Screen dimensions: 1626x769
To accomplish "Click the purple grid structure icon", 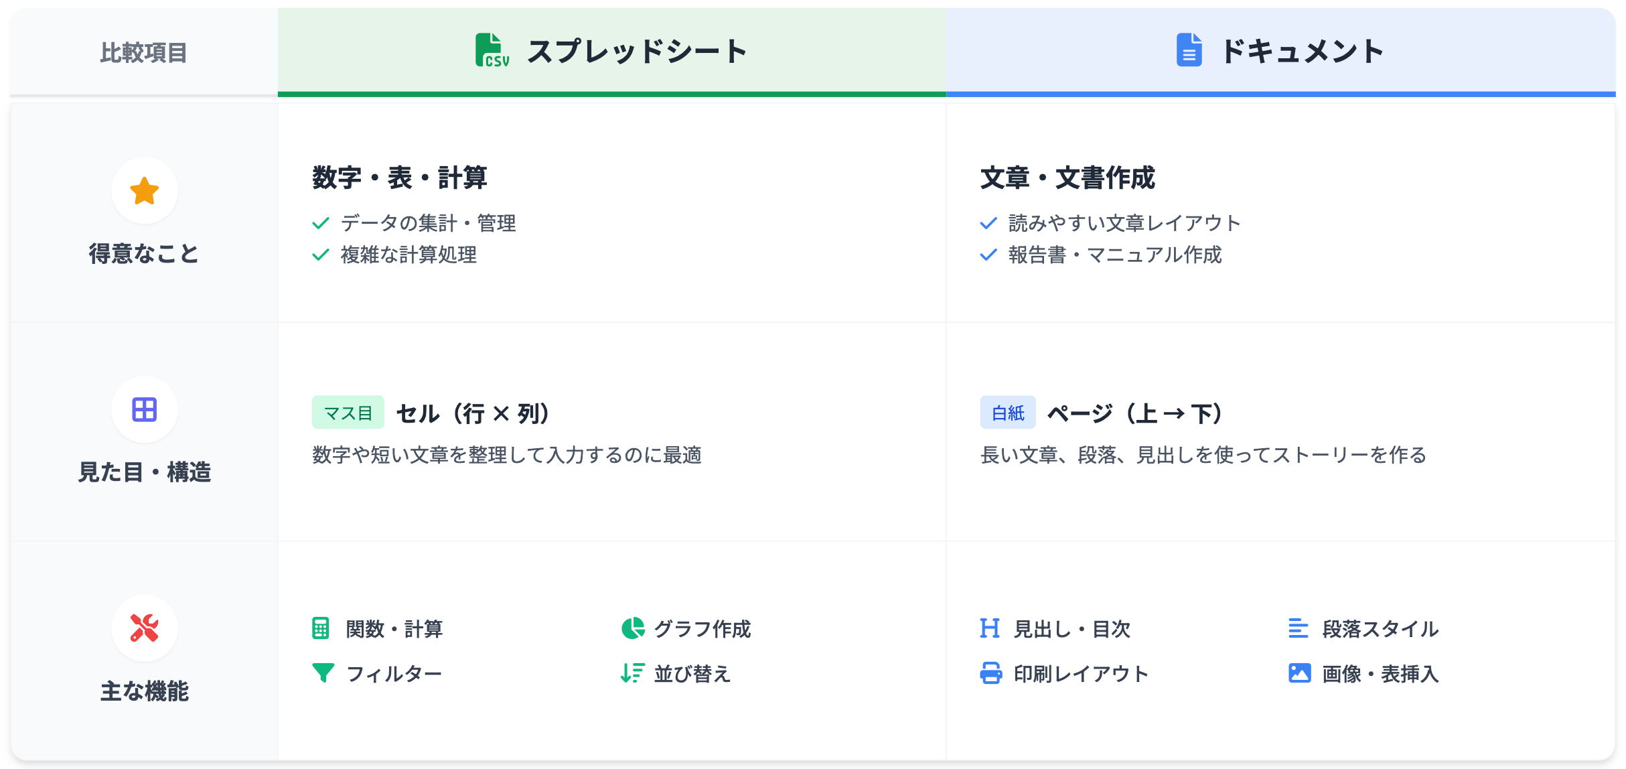I will pyautogui.click(x=144, y=409).
